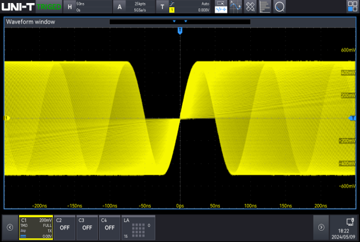Toggle channel C3 on
Screen dimensions: 360x242
click(x=86, y=227)
